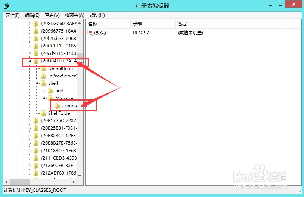The height and width of the screenshot is (197, 304).
Task: Click the Registry Editor app icon in title bar
Action: (x=6, y=6)
